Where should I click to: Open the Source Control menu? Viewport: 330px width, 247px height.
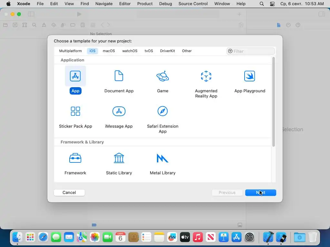pyautogui.click(x=193, y=4)
